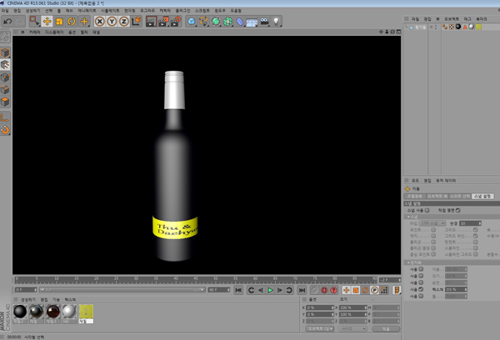Click the Make Editable icon in left sidebar
Image resolution: width=500 pixels, height=340 pixels.
tap(5, 37)
